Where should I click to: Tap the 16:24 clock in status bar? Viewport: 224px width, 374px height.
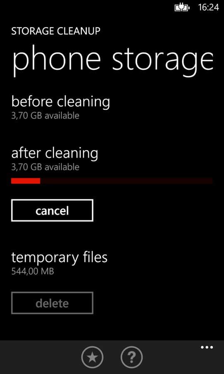coord(208,7)
